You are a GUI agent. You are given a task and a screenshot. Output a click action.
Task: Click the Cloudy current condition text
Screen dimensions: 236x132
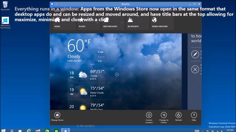pyautogui.click(x=74, y=56)
